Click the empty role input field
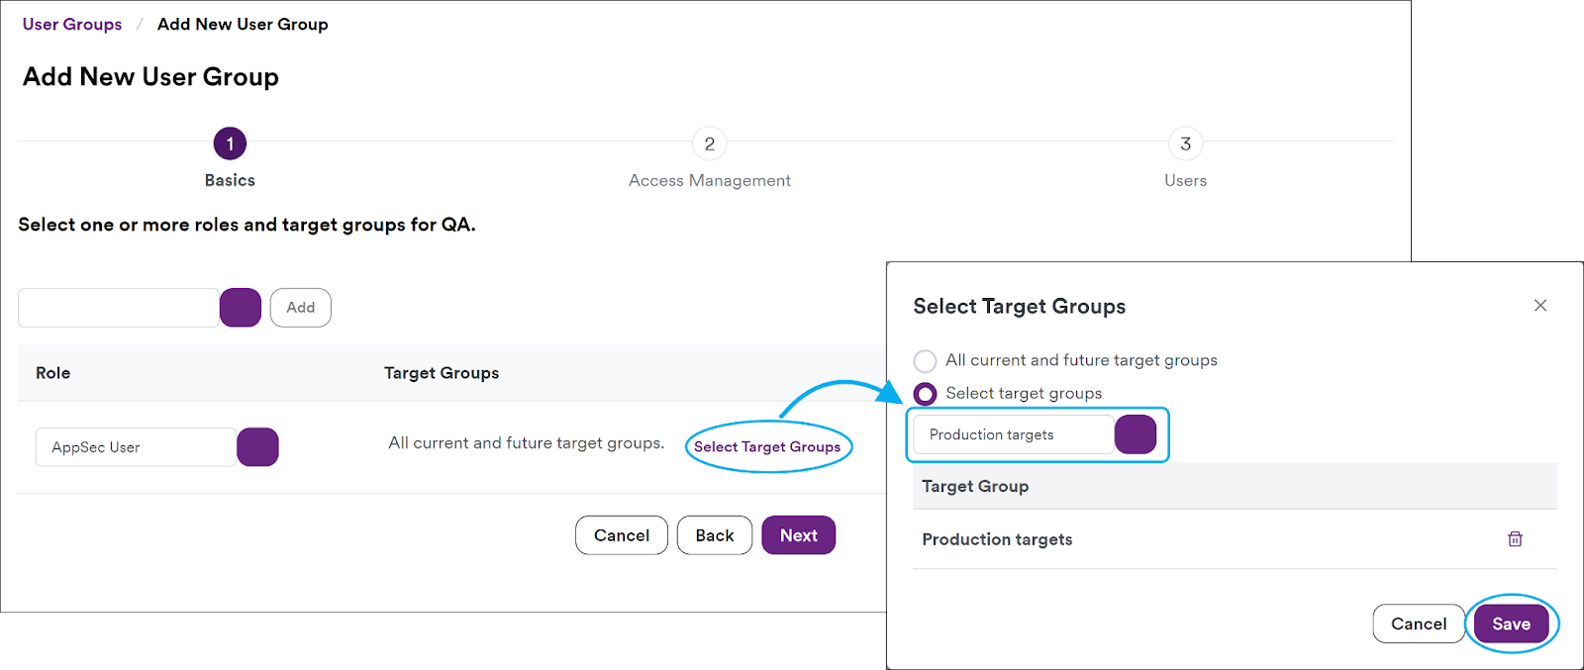Image resolution: width=1584 pixels, height=670 pixels. pos(119,308)
